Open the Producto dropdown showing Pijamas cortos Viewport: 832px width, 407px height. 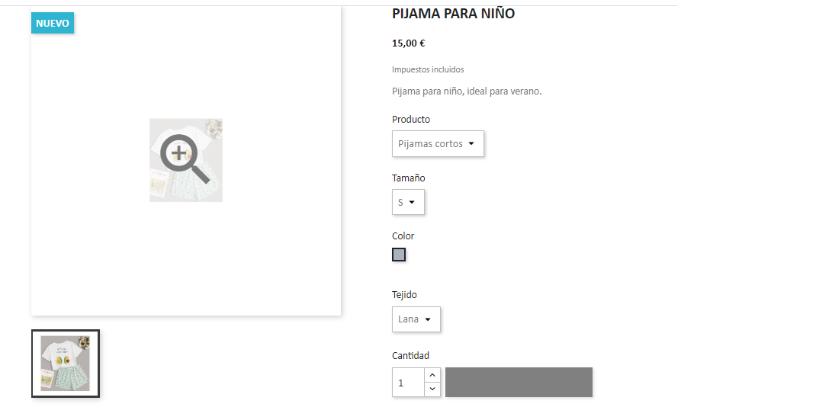point(438,144)
